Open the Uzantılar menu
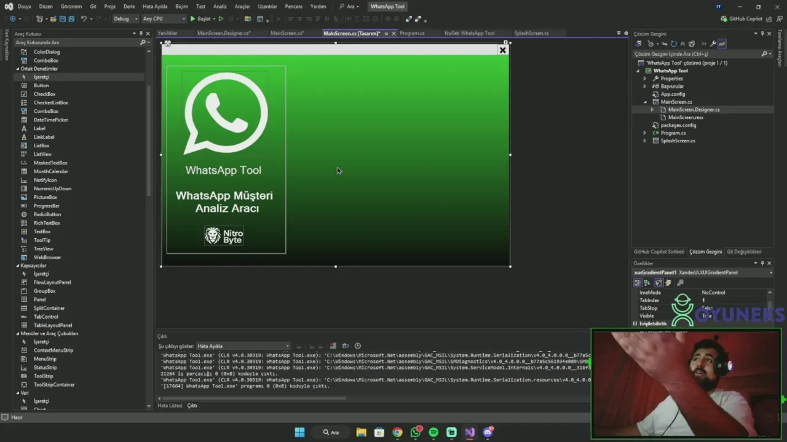This screenshot has width=787, height=442. 267,6
